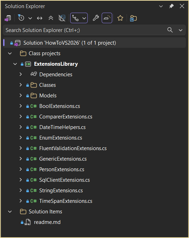189x238 pixels.
Task: Click the Search Solution Explorer field
Action: (85, 30)
